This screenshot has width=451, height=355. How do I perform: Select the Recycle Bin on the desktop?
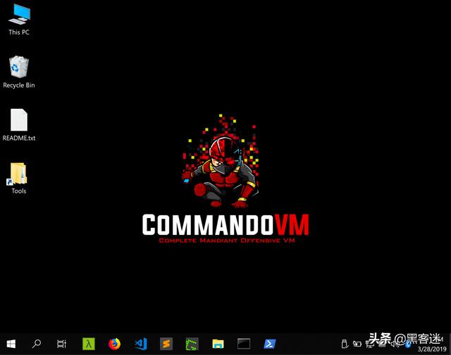[19, 72]
